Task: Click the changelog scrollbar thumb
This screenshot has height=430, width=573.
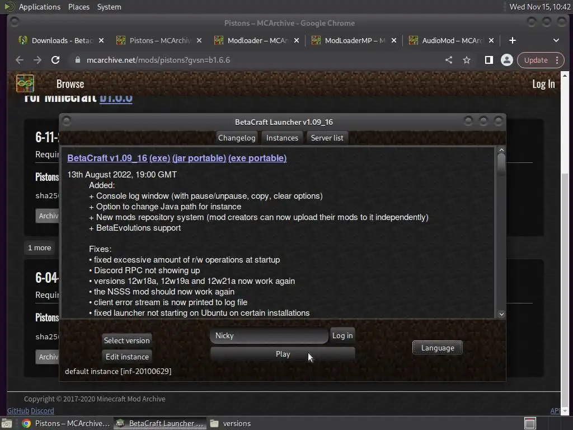Action: [x=501, y=163]
